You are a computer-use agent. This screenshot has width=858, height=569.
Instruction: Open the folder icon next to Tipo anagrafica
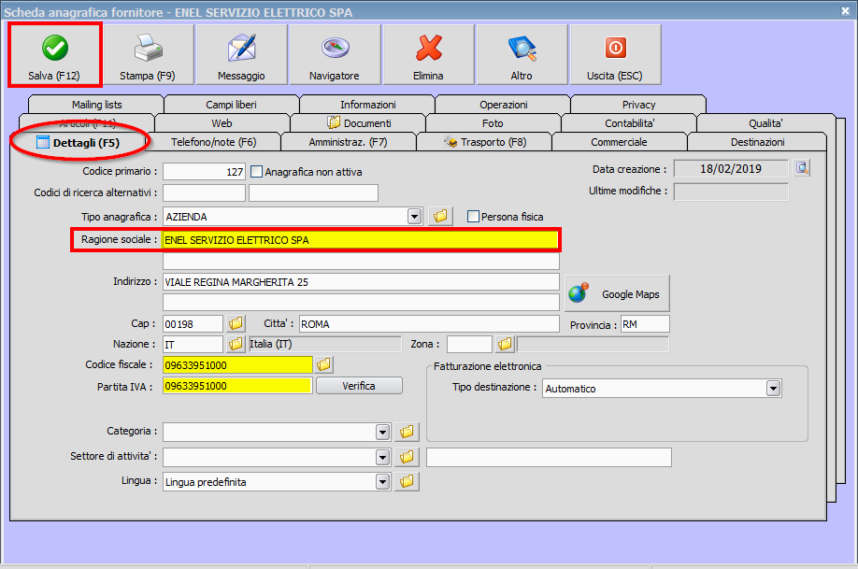click(440, 216)
